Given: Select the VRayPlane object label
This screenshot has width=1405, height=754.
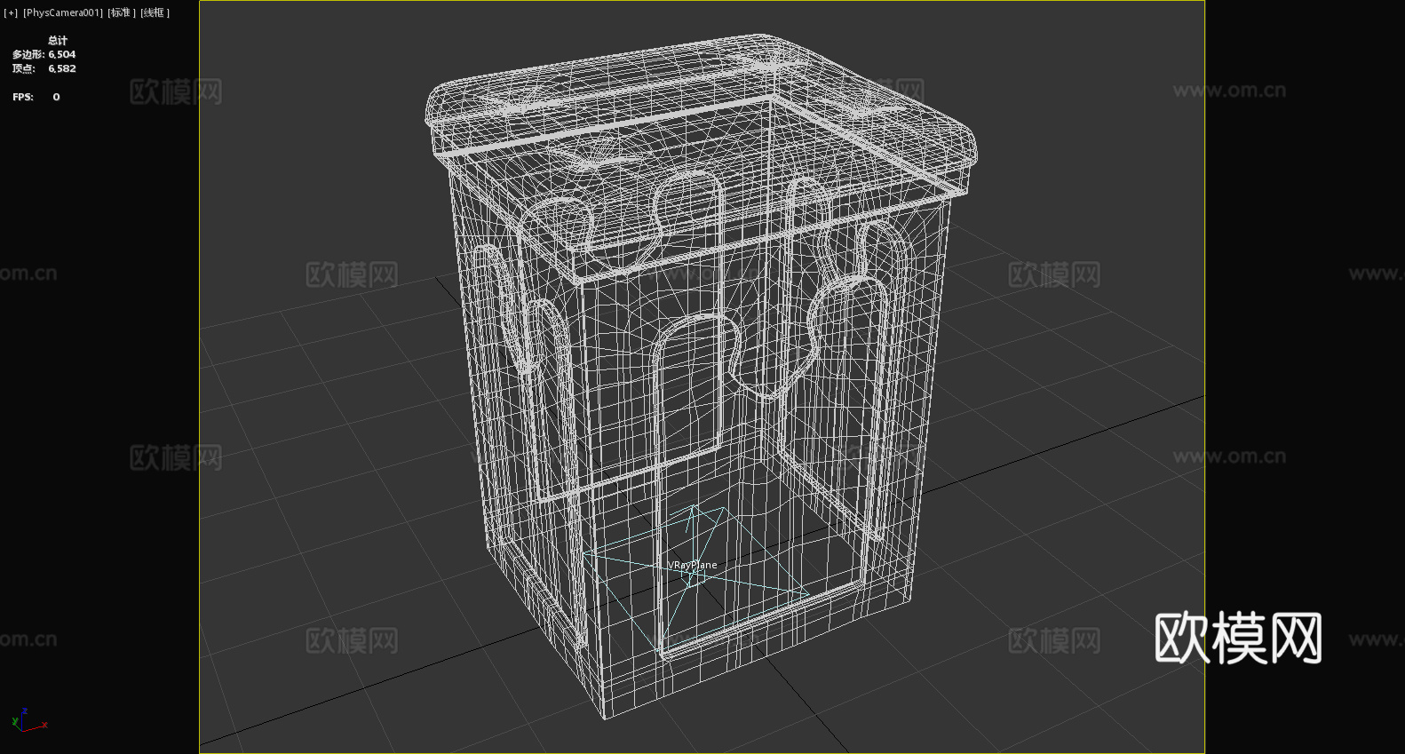Looking at the screenshot, I should click(693, 565).
